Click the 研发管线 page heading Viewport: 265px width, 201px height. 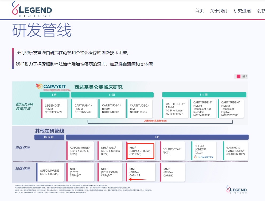pyautogui.click(x=42, y=30)
